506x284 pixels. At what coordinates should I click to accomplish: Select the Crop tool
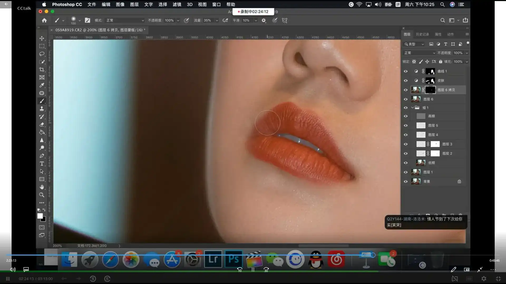[x=42, y=70]
